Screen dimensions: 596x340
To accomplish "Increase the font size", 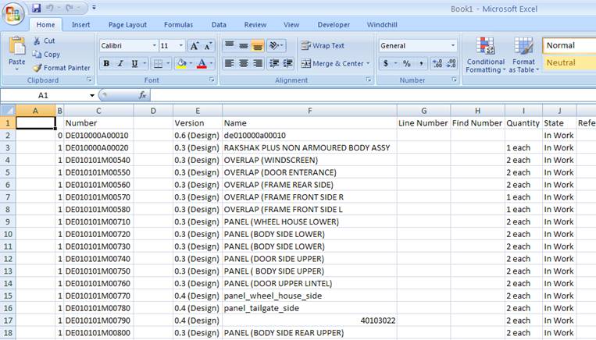I will point(195,46).
